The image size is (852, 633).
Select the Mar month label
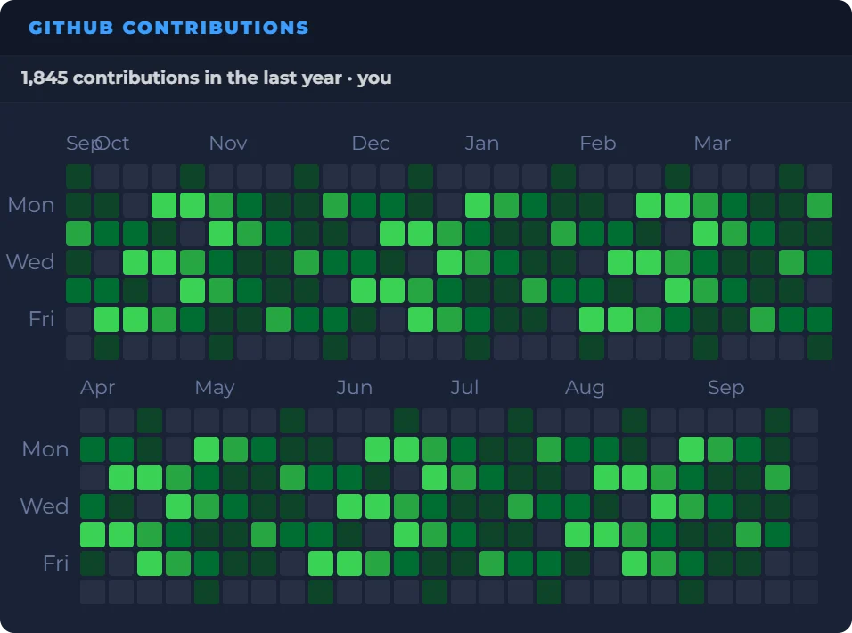(712, 143)
